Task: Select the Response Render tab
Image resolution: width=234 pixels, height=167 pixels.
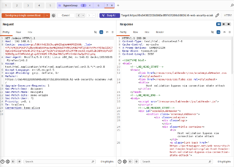Action: pos(160,32)
